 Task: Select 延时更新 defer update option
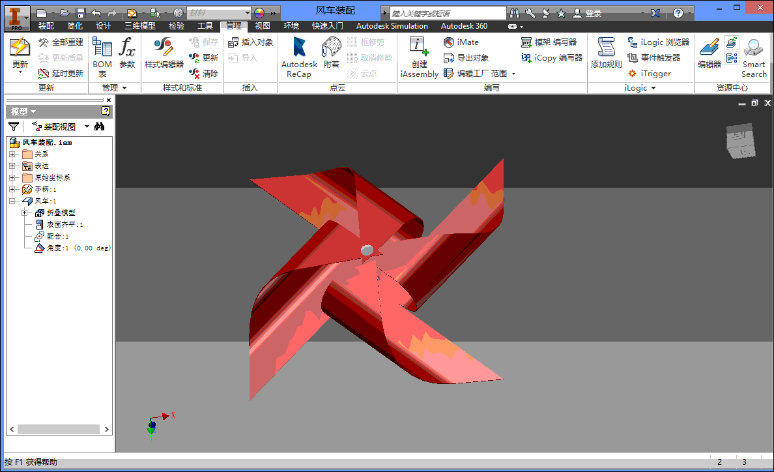tap(61, 74)
